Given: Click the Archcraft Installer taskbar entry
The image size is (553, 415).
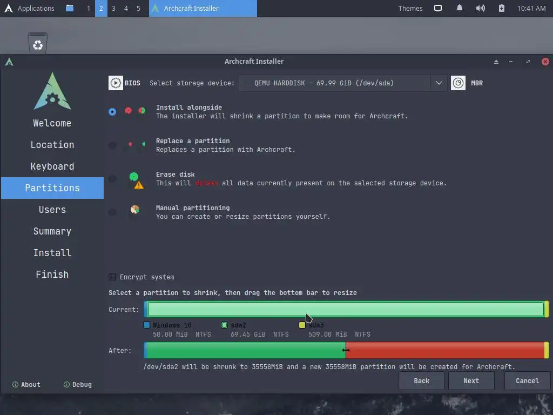Looking at the screenshot, I should click(203, 8).
